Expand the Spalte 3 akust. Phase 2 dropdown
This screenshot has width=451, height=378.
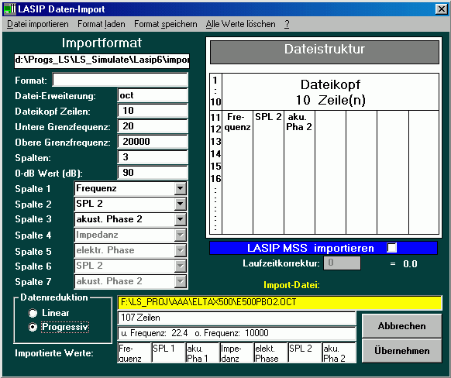(x=181, y=220)
